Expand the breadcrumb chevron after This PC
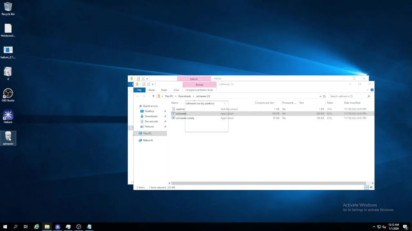The height and width of the screenshot is (231, 412). (x=176, y=96)
